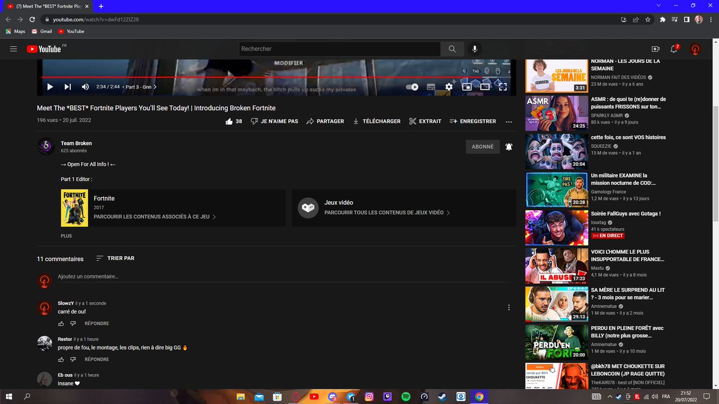Open 'cette fois, ce sont VOS histoires' video
719x404 pixels.
pos(628,137)
